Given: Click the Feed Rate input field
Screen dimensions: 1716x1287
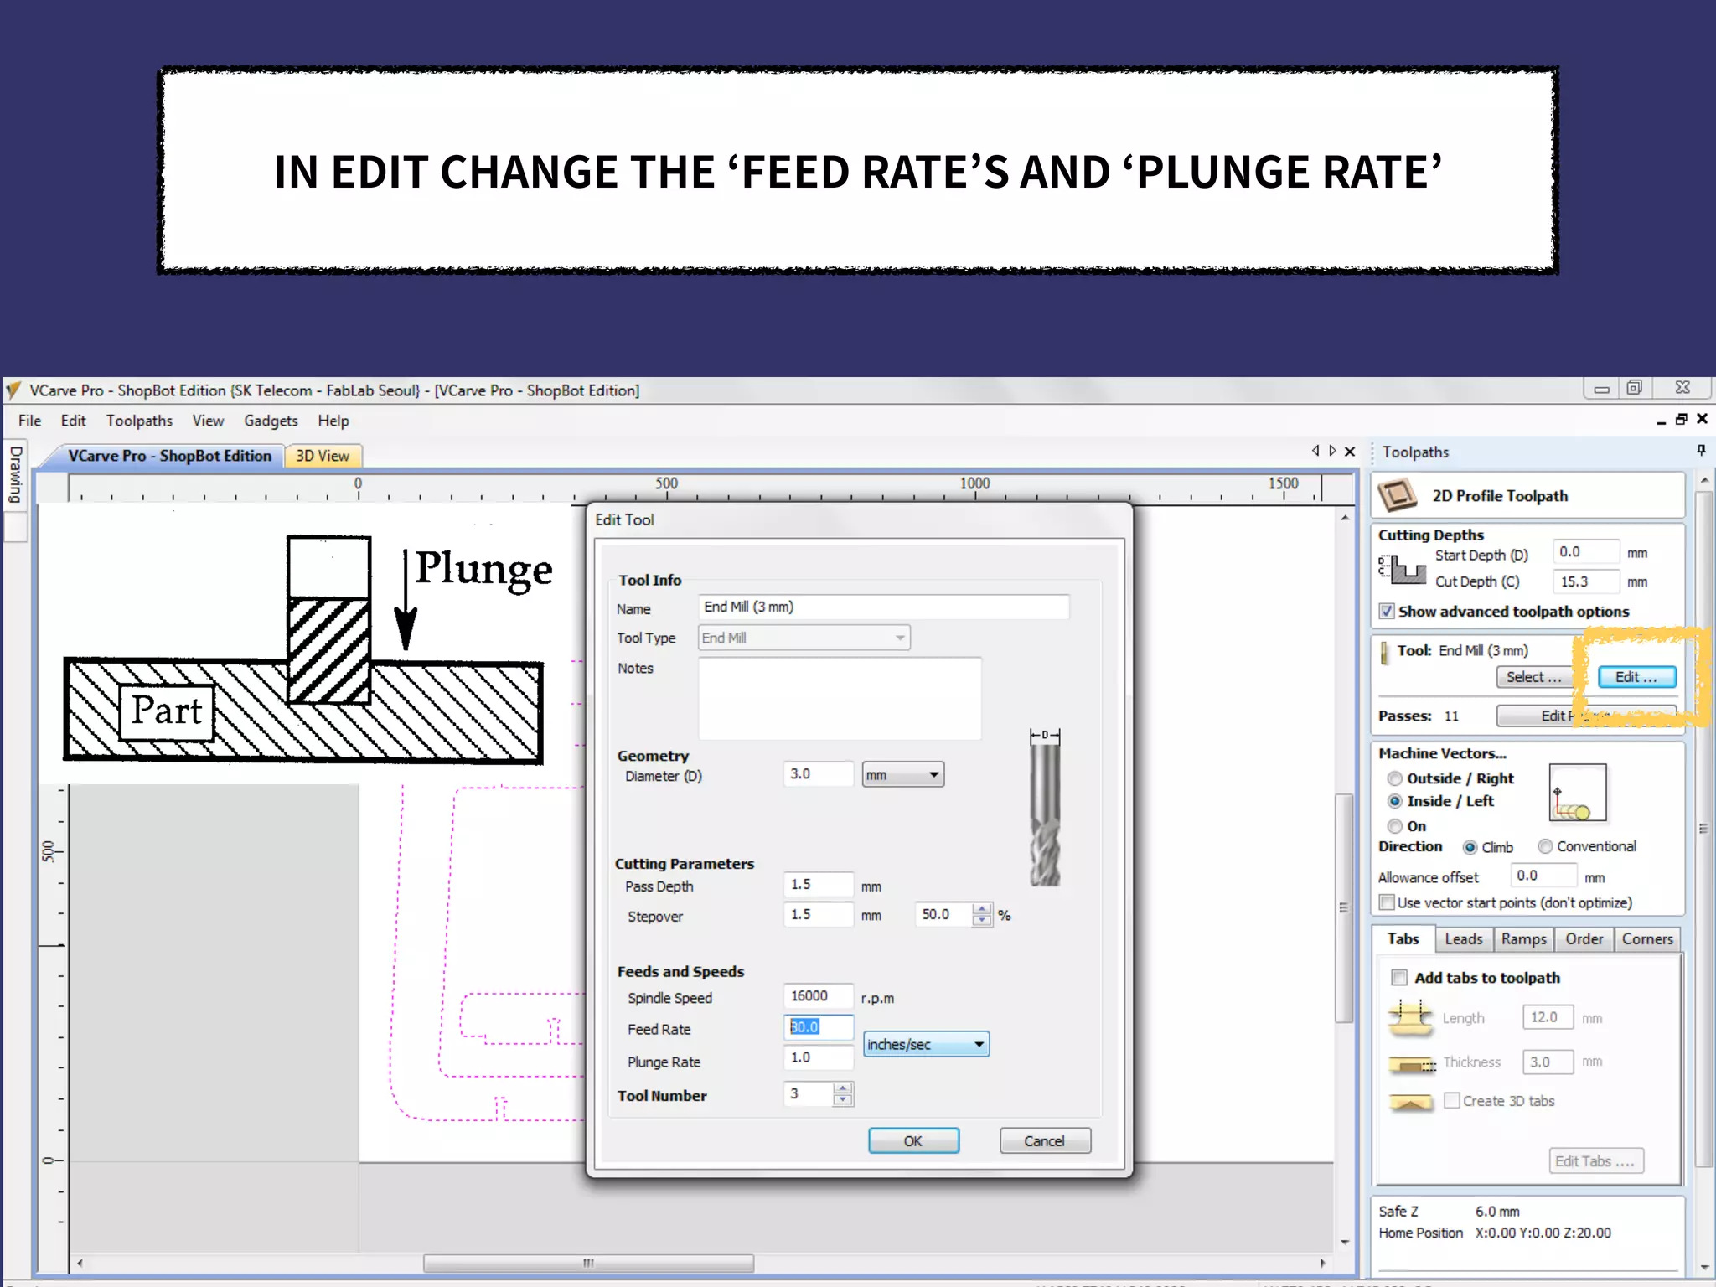Looking at the screenshot, I should pyautogui.click(x=818, y=1027).
